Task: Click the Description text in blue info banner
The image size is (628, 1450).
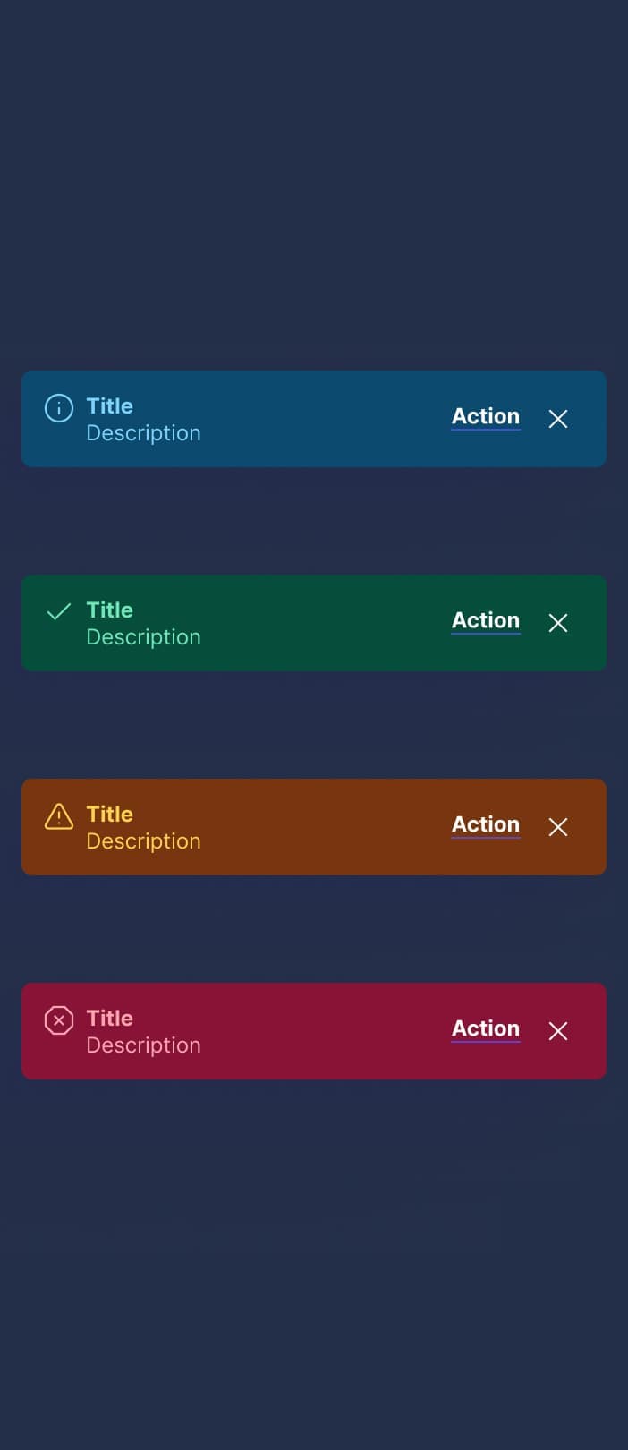Action: pyautogui.click(x=144, y=433)
